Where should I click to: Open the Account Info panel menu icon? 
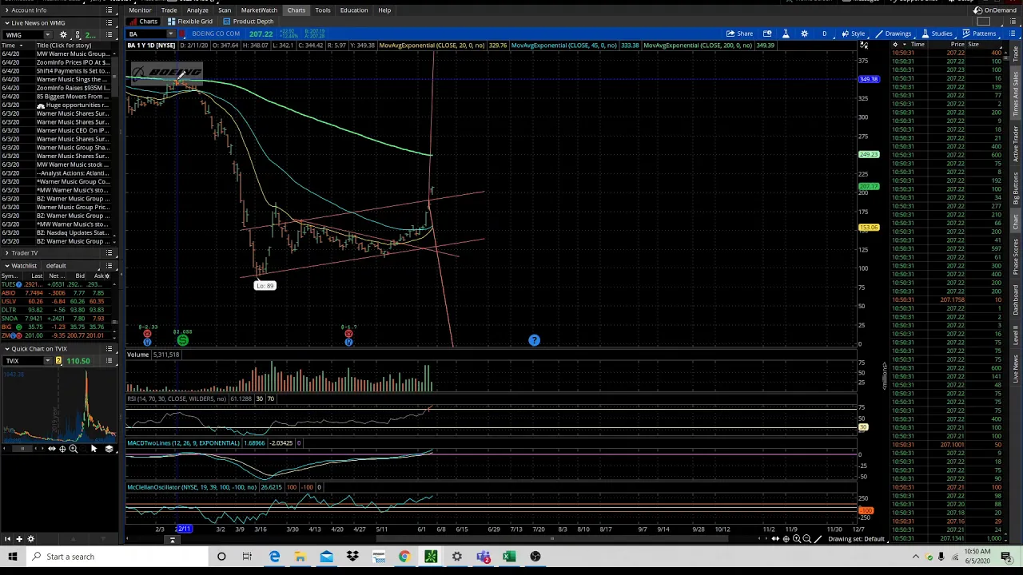[x=109, y=10]
